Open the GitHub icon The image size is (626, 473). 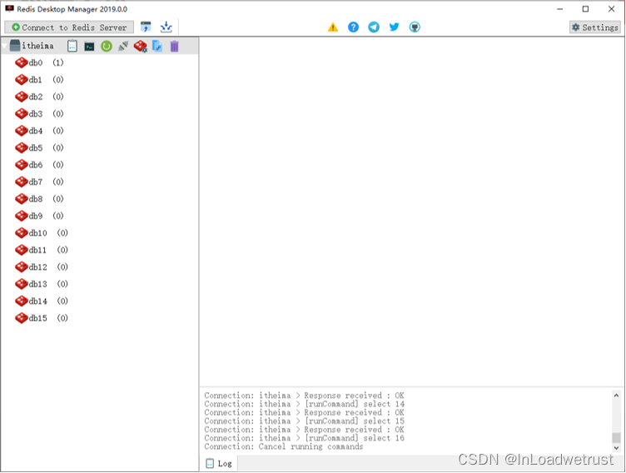click(x=415, y=27)
